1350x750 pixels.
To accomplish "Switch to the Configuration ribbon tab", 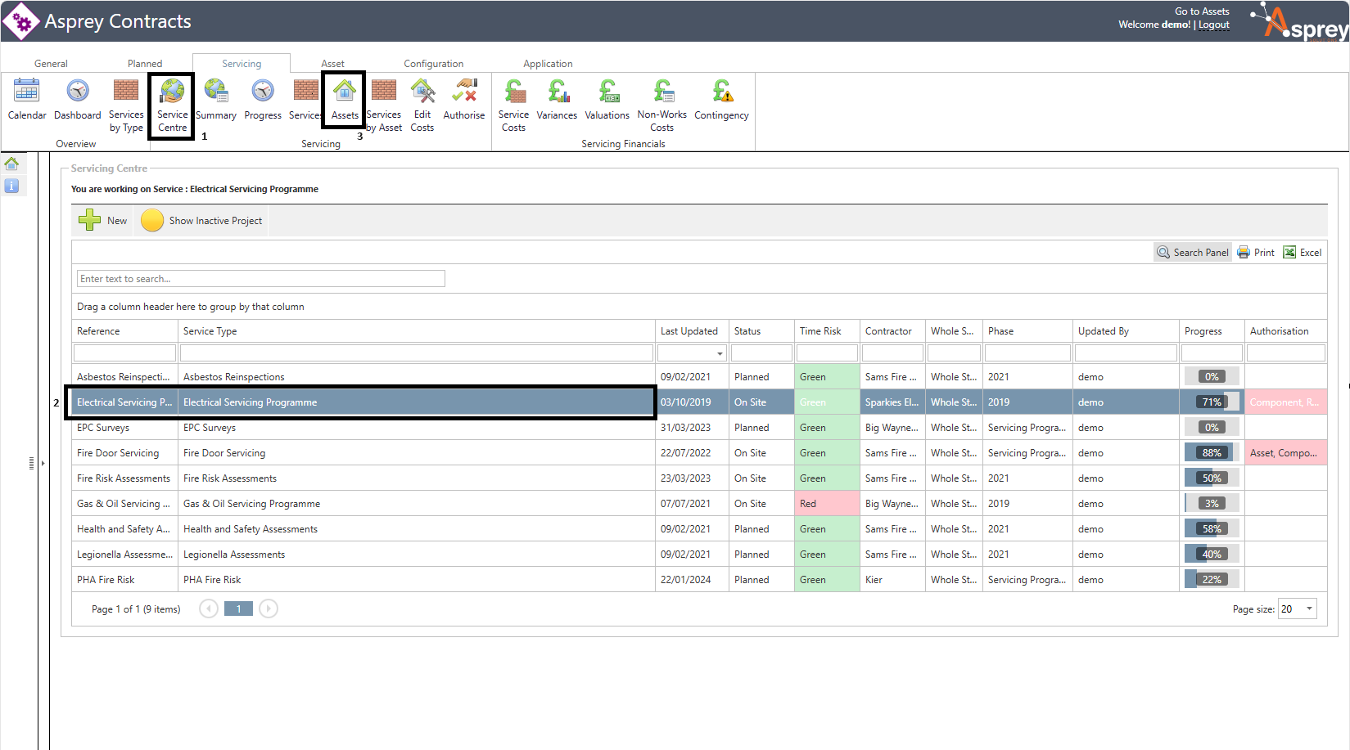I will tap(433, 64).
